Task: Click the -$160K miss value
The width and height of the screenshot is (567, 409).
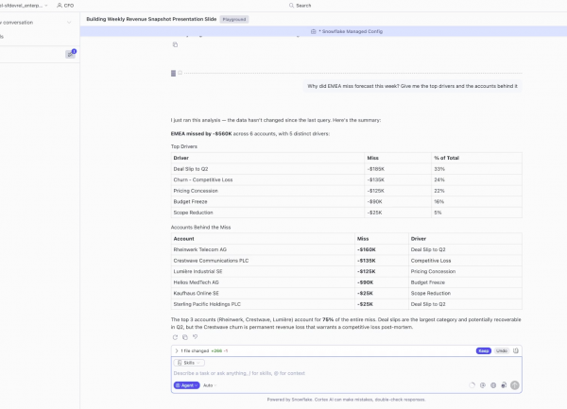Action: point(367,249)
